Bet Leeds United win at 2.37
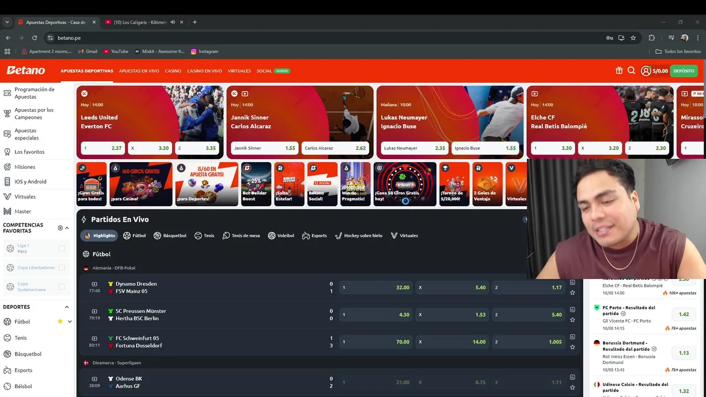The image size is (706, 397). [103, 148]
